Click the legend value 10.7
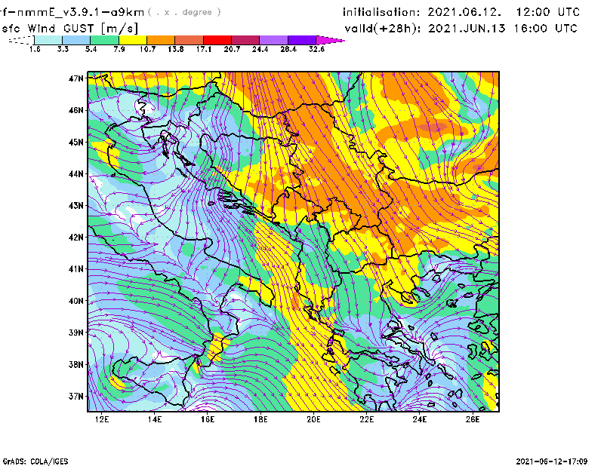604x466 pixels. pyautogui.click(x=147, y=49)
